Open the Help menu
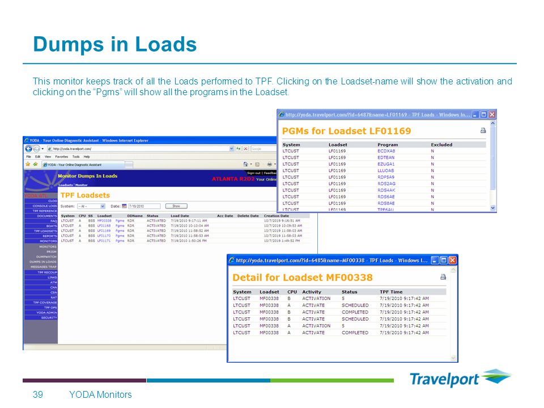This screenshot has height=408, width=544. click(x=87, y=157)
